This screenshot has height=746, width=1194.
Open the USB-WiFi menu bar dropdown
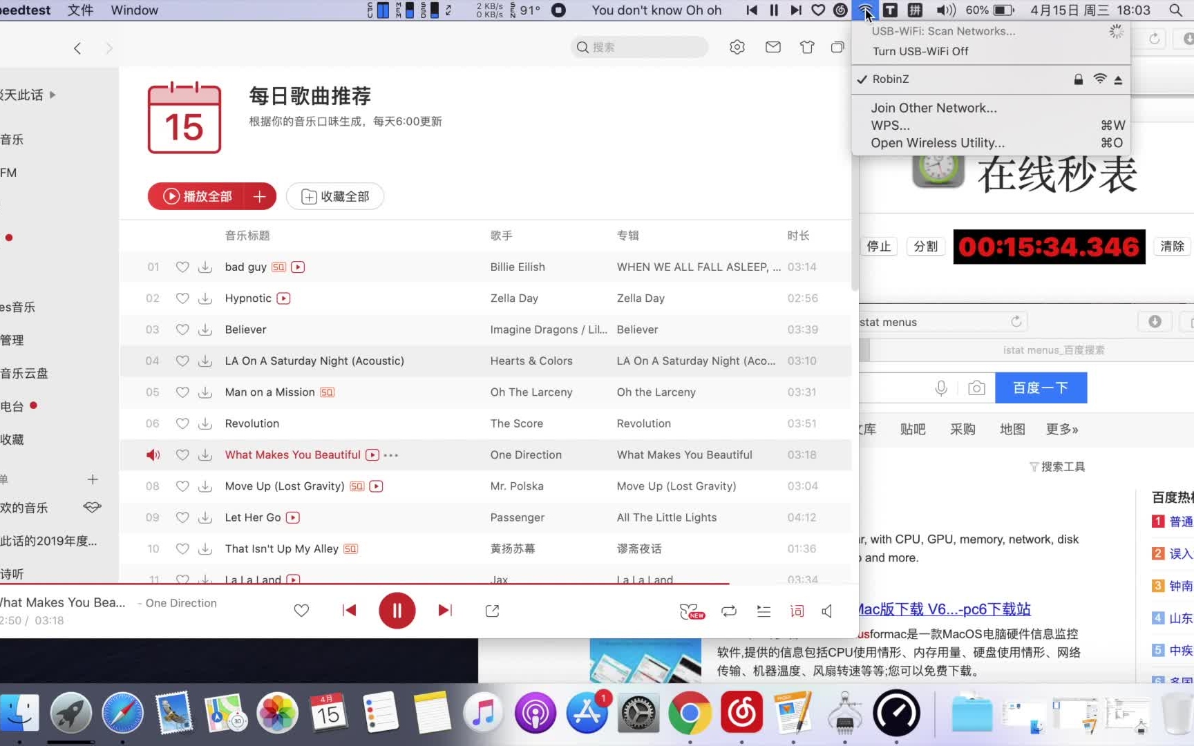[x=865, y=10]
